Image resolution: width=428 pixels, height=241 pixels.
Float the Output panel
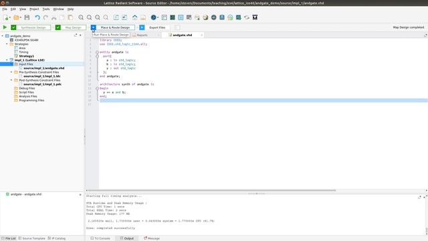(x=419, y=197)
